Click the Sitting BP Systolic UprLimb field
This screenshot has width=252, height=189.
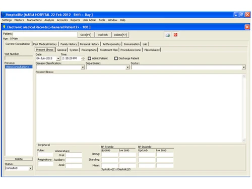tap(110, 154)
